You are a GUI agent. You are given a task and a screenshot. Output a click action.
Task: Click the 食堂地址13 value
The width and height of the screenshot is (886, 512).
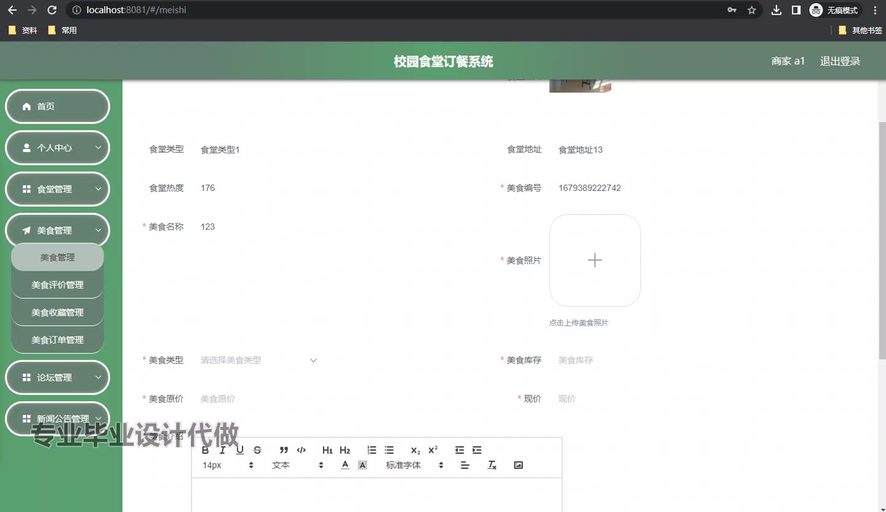[580, 150]
